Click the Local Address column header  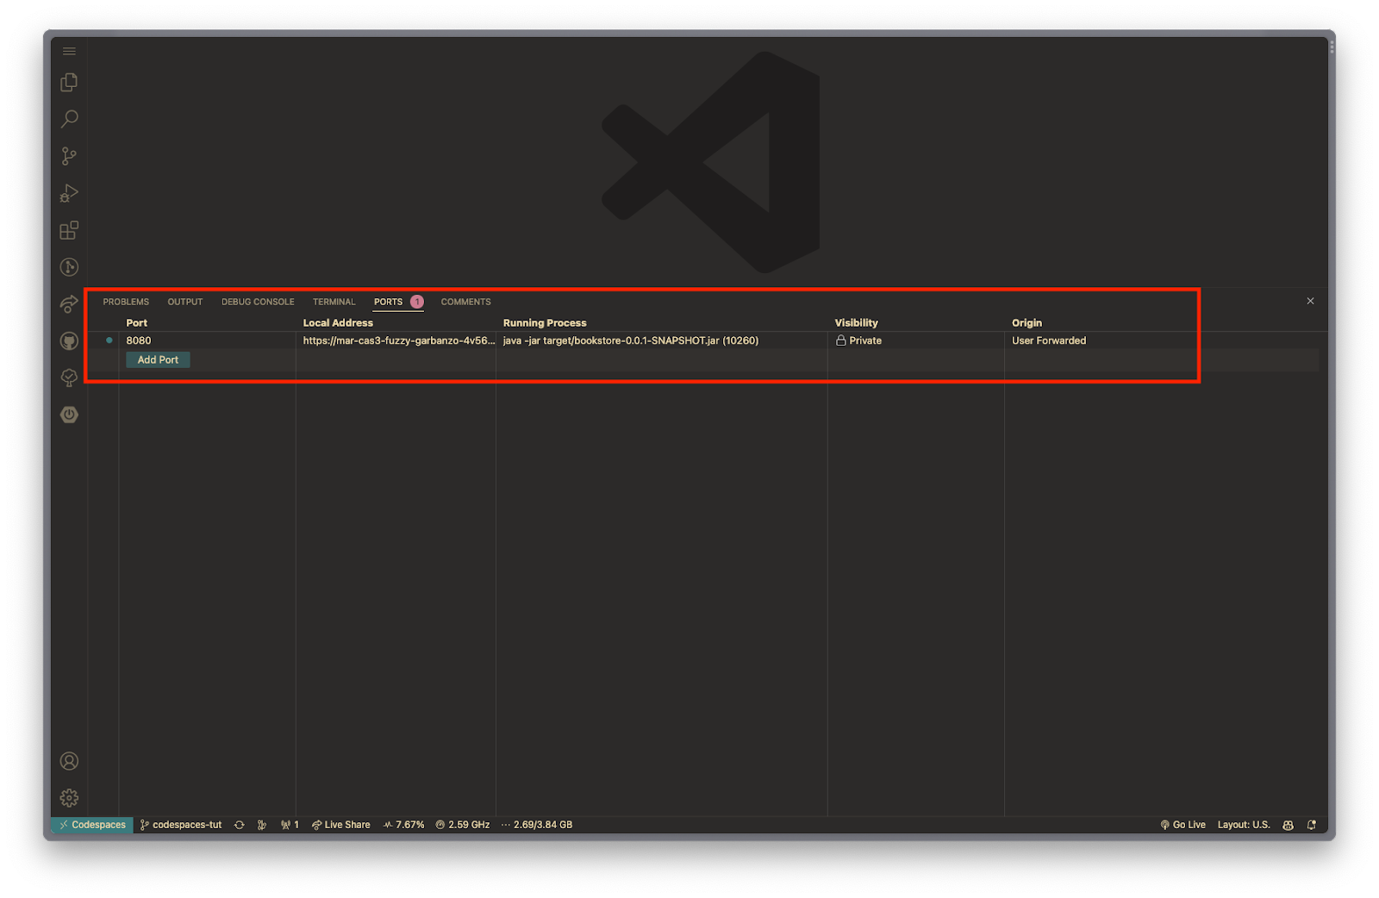pyautogui.click(x=338, y=323)
